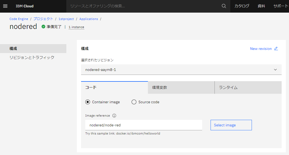This screenshot has height=155, width=289.
Task: Select the Source code radio button
Action: pos(134,102)
